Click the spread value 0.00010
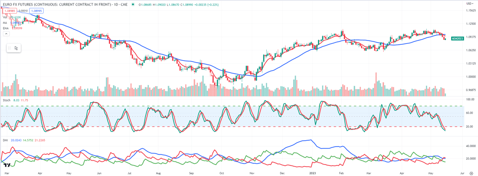 [23, 11]
